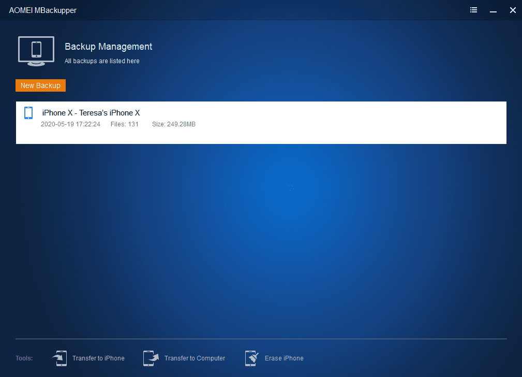Open the Transfer to iPhone tool label
Viewport: 522px width, 377px height.
(98, 358)
